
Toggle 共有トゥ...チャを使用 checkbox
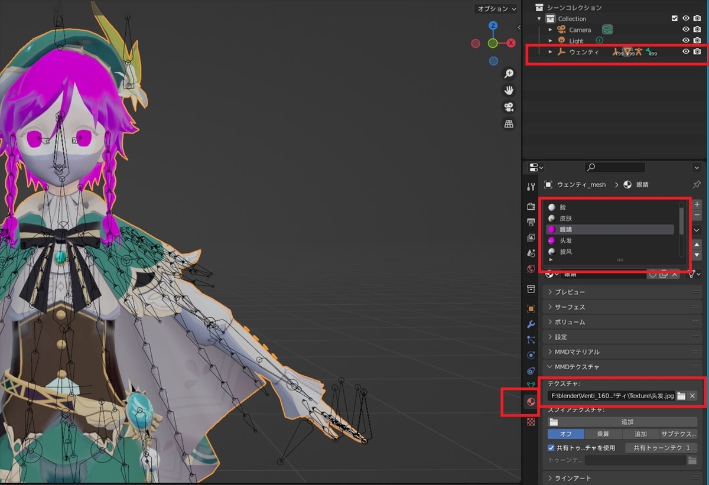click(x=551, y=448)
